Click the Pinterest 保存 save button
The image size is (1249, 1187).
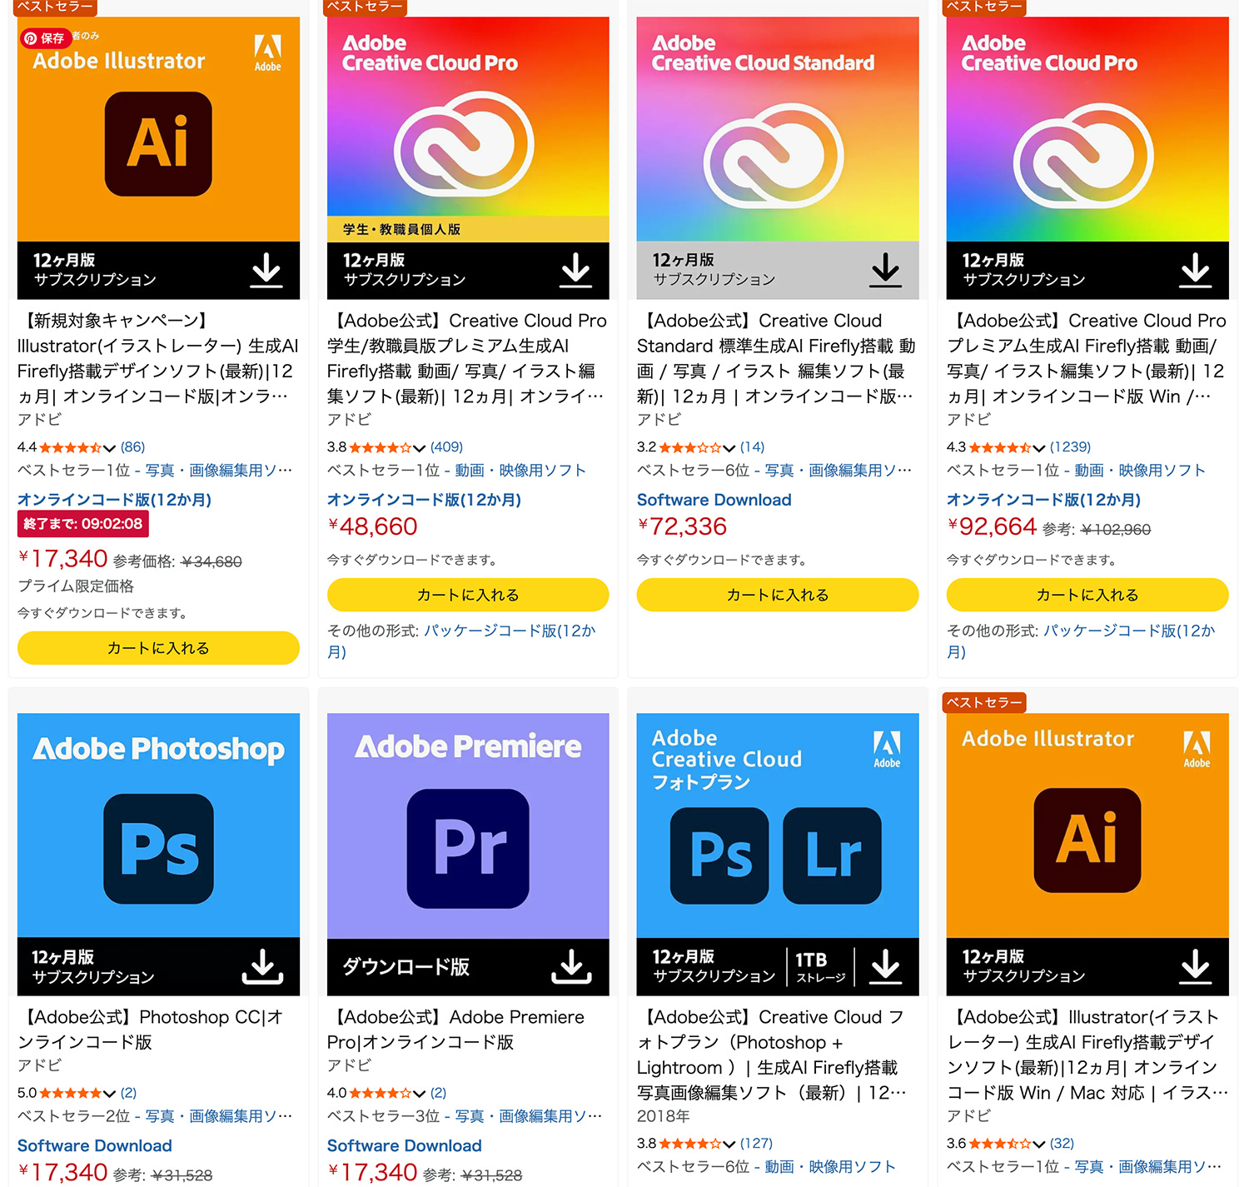45,38
